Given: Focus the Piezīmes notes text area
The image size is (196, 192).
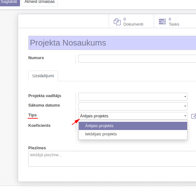Looking at the screenshot, I should pyautogui.click(x=112, y=159).
